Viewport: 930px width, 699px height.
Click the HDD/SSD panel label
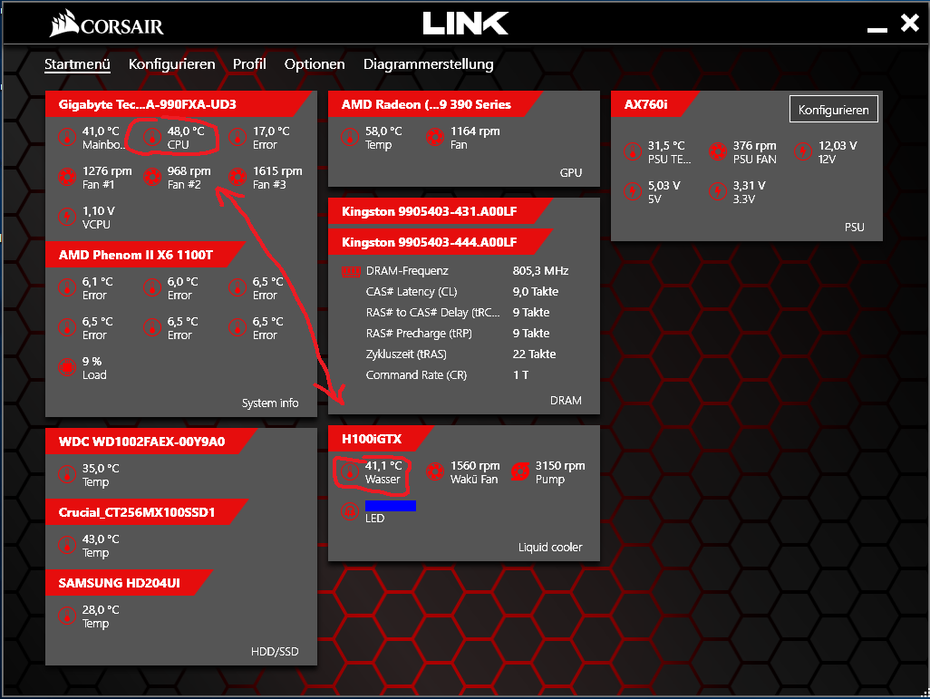coord(275,652)
